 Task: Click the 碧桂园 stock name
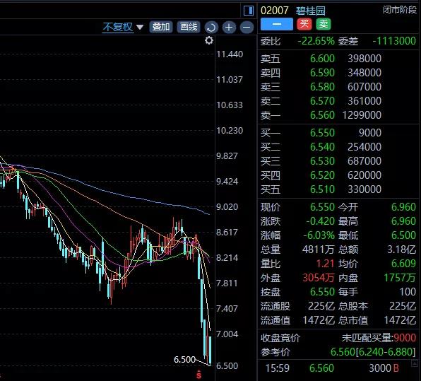tap(311, 11)
